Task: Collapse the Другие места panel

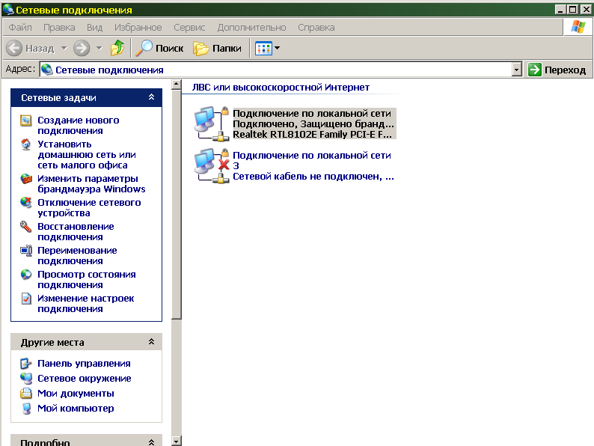Action: pos(151,342)
